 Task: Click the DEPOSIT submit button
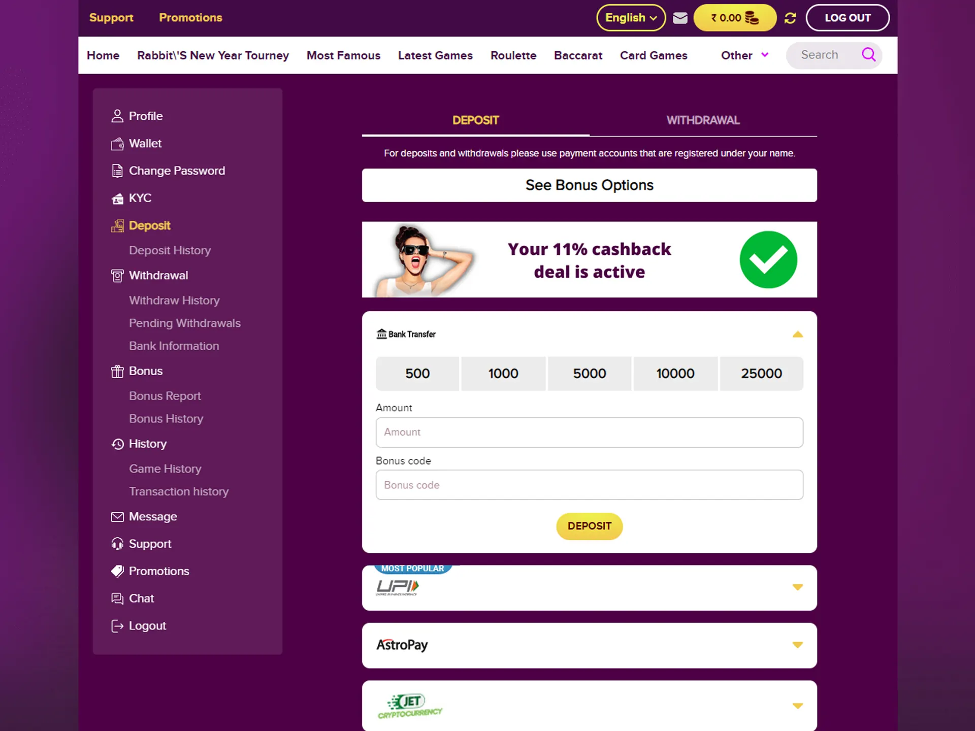(x=590, y=526)
